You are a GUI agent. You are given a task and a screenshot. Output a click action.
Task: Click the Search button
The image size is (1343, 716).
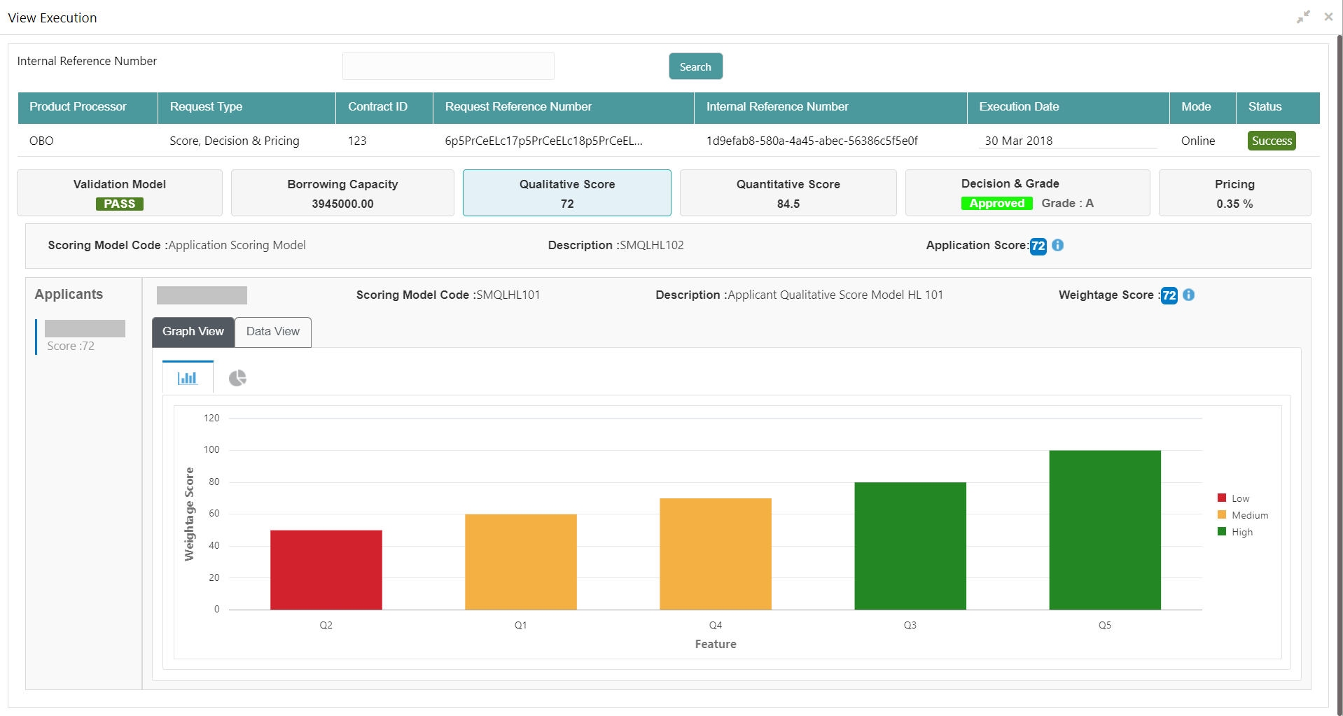click(x=695, y=66)
